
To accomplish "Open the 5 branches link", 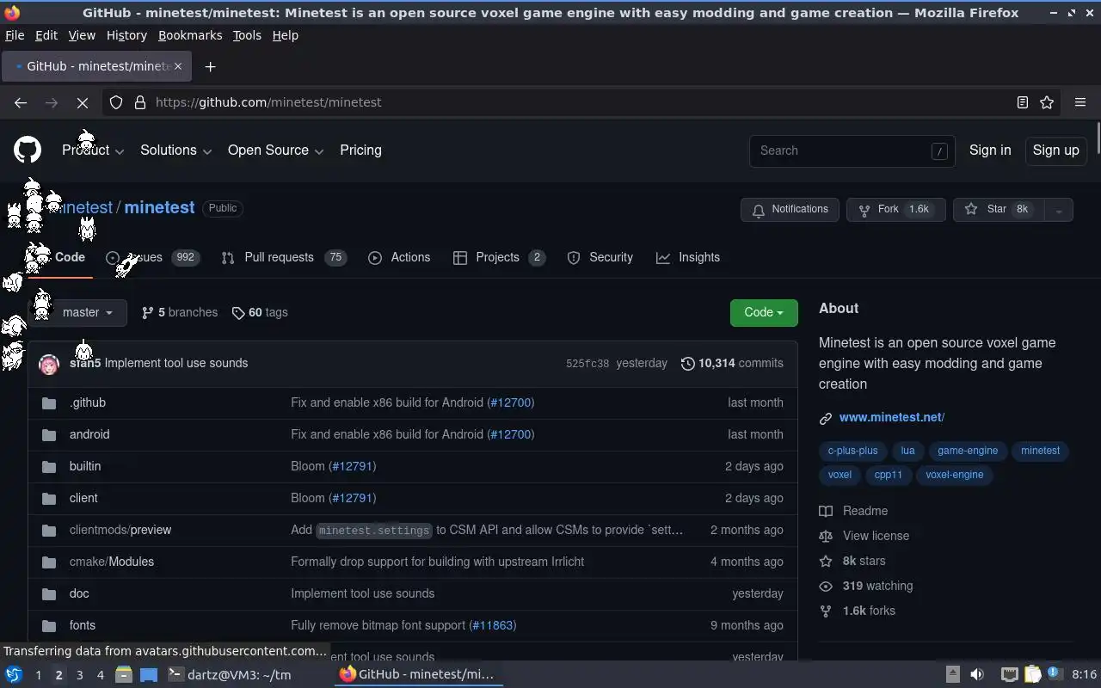I will [x=180, y=312].
